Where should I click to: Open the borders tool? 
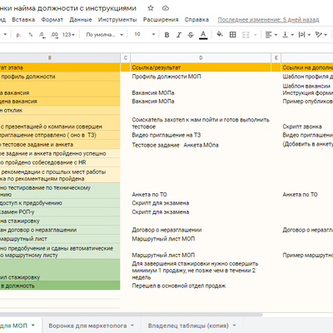[x=233, y=35]
